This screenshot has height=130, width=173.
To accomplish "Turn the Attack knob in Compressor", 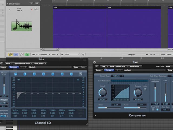I will coord(103,92).
